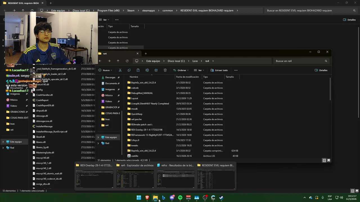The width and height of the screenshot is (360, 202).
Task: Sort by Nombre column in re4 window
Action: [134, 77]
